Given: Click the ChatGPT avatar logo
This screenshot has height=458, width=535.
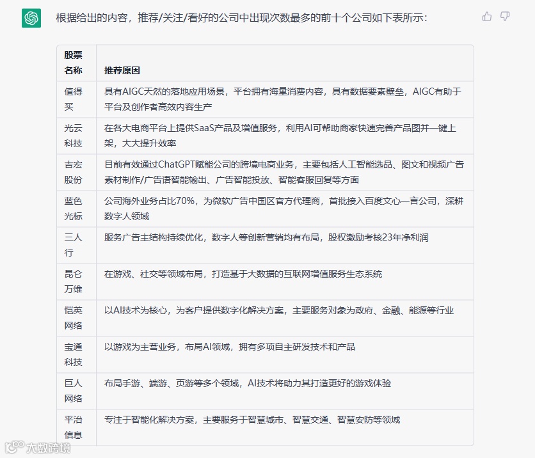Looking at the screenshot, I should pos(31,18).
